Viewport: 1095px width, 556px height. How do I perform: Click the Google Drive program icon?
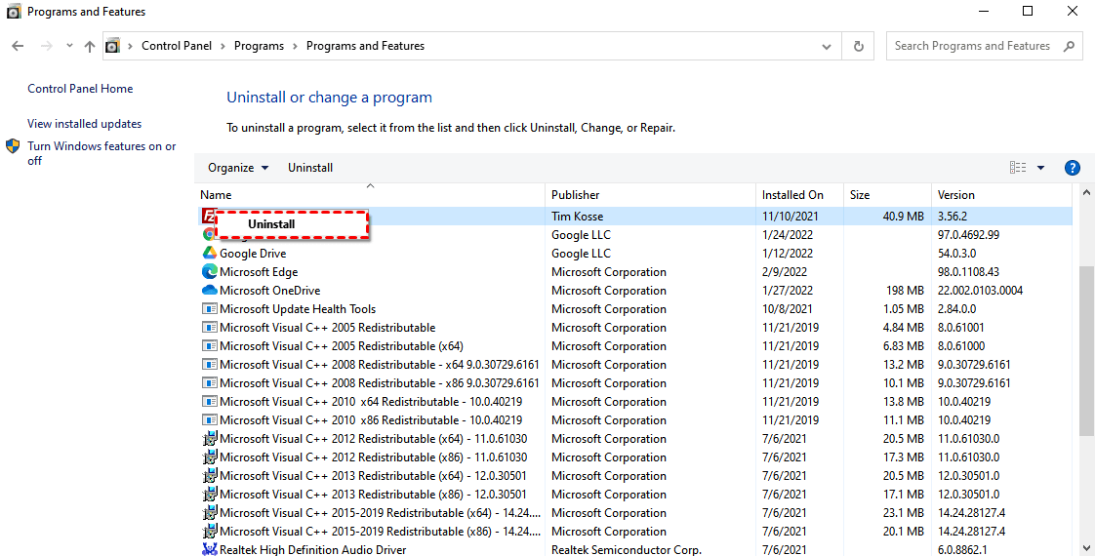coord(209,254)
